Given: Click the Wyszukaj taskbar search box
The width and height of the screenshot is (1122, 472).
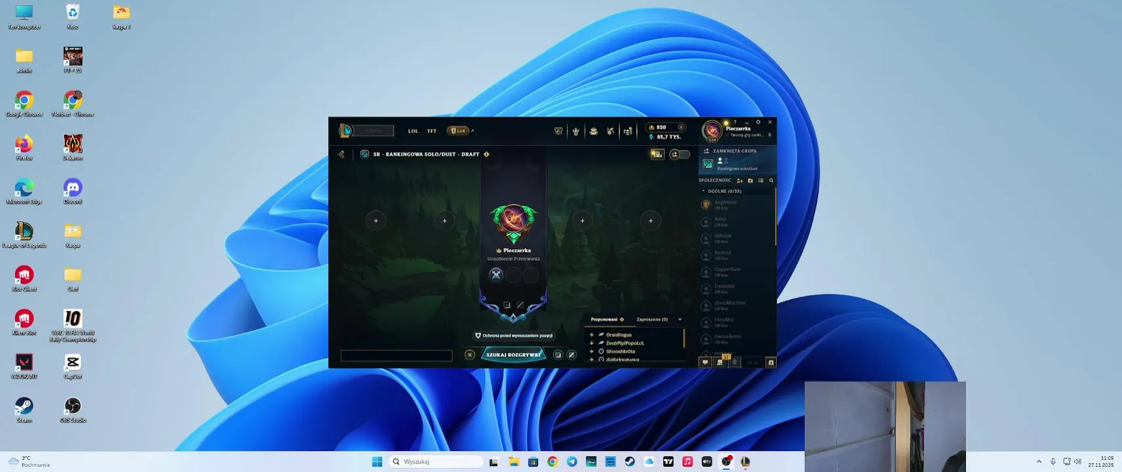Looking at the screenshot, I should [436, 462].
